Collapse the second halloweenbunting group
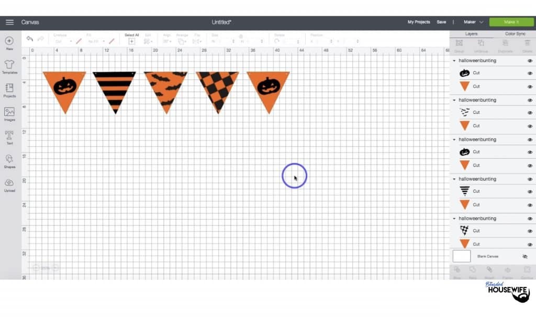Screen dimensions: 536x319 pos(454,100)
